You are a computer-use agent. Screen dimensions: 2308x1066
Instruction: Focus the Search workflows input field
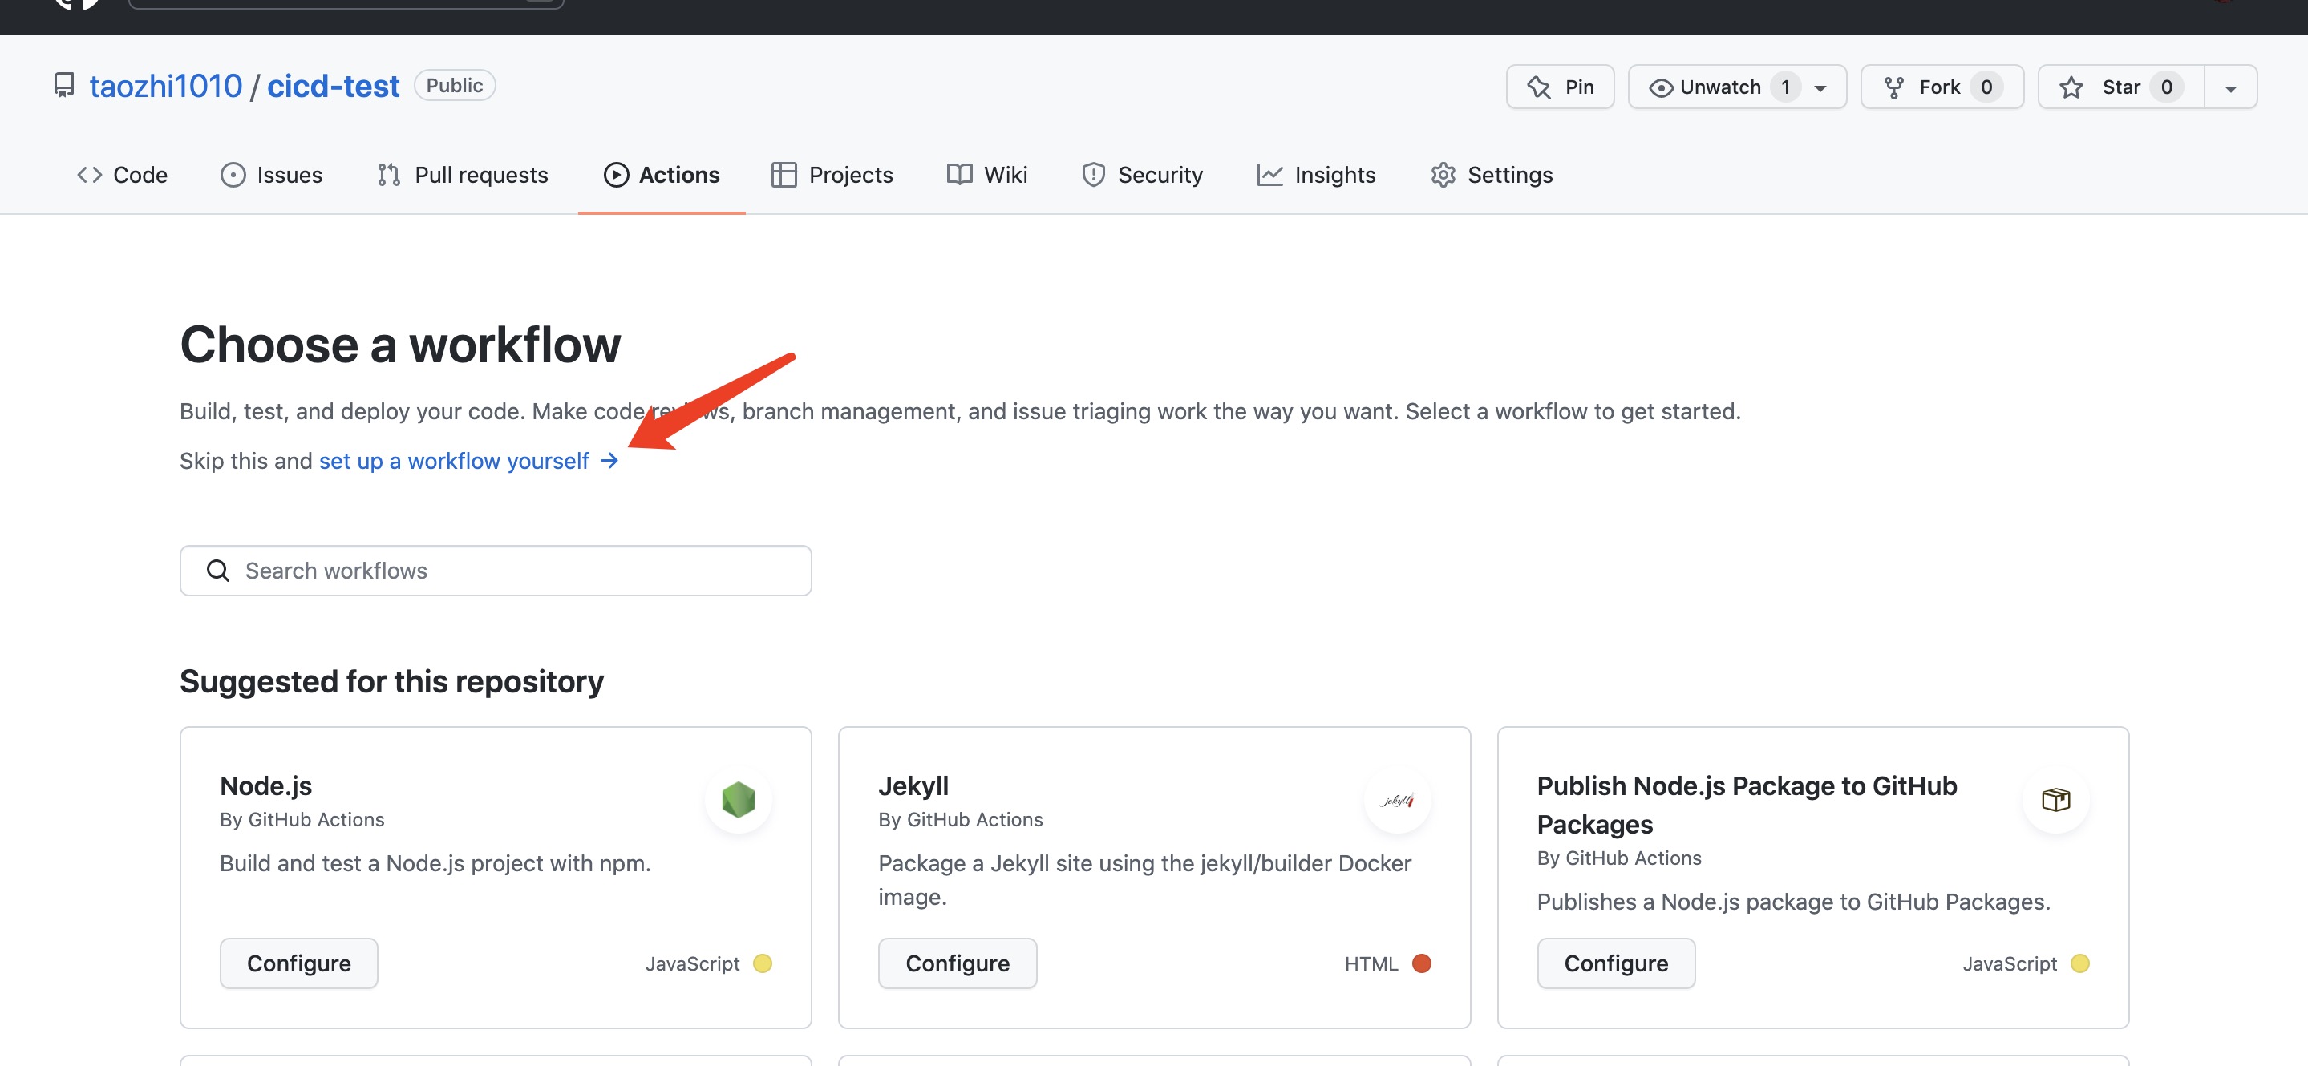coord(520,571)
